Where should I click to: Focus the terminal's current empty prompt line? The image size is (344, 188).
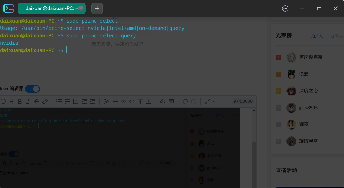point(33,50)
